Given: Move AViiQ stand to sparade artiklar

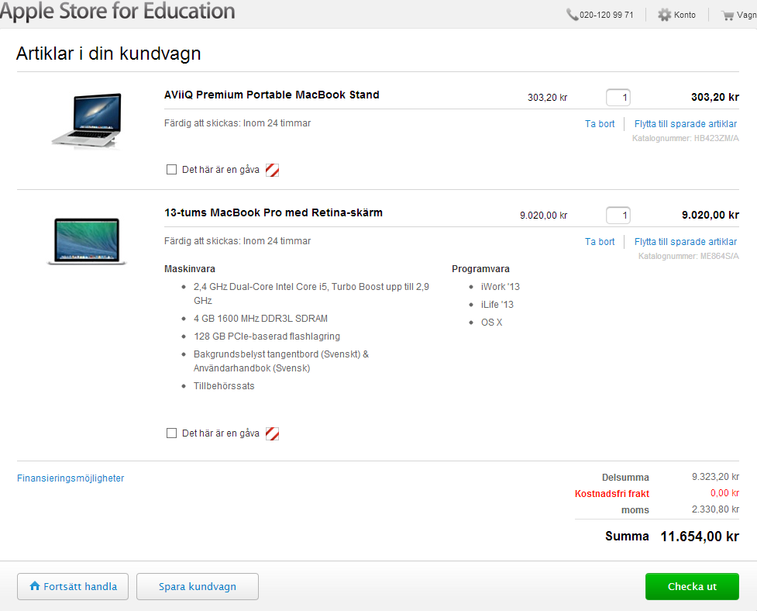Looking at the screenshot, I should coord(686,123).
